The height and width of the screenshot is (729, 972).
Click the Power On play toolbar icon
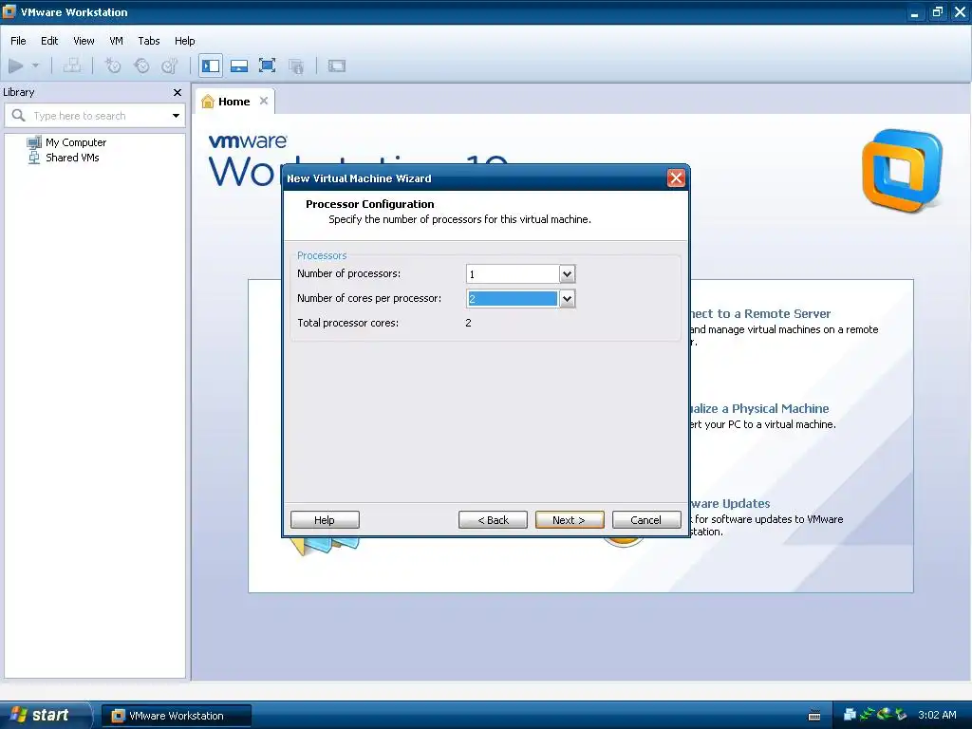[x=15, y=65]
